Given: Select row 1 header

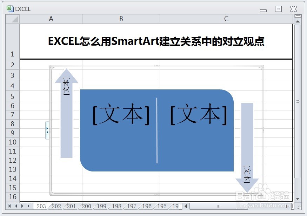Looking at the screenshot, I should click(13, 41).
